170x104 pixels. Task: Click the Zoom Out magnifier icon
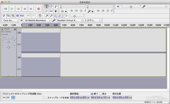coord(51,16)
